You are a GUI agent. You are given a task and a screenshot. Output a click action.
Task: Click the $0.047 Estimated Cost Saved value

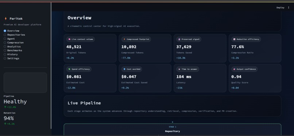pos(129,77)
